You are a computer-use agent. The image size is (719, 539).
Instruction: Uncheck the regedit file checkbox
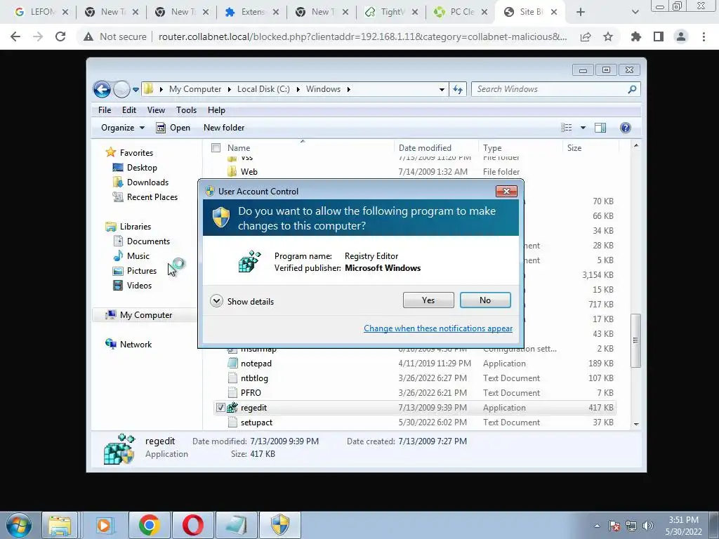220,408
